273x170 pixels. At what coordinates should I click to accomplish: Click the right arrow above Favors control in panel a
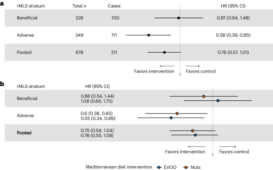[193, 66]
